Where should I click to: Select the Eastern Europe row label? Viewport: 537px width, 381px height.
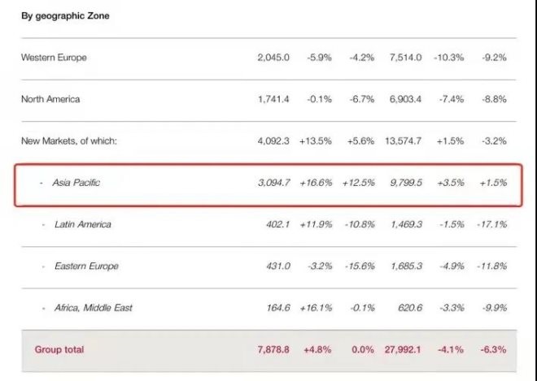click(86, 266)
